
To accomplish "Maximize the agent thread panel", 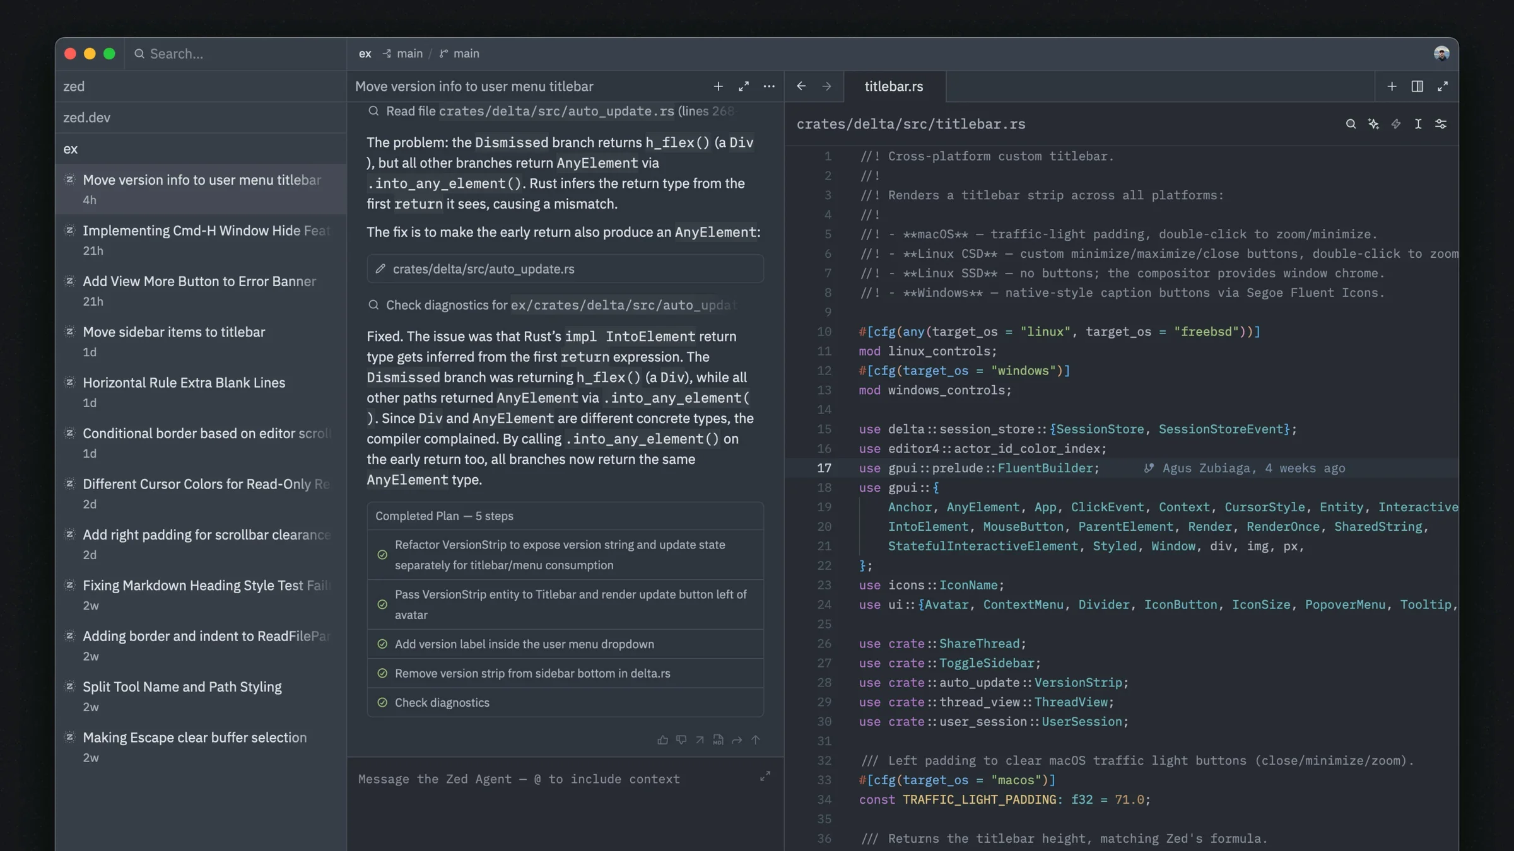I will [x=744, y=86].
